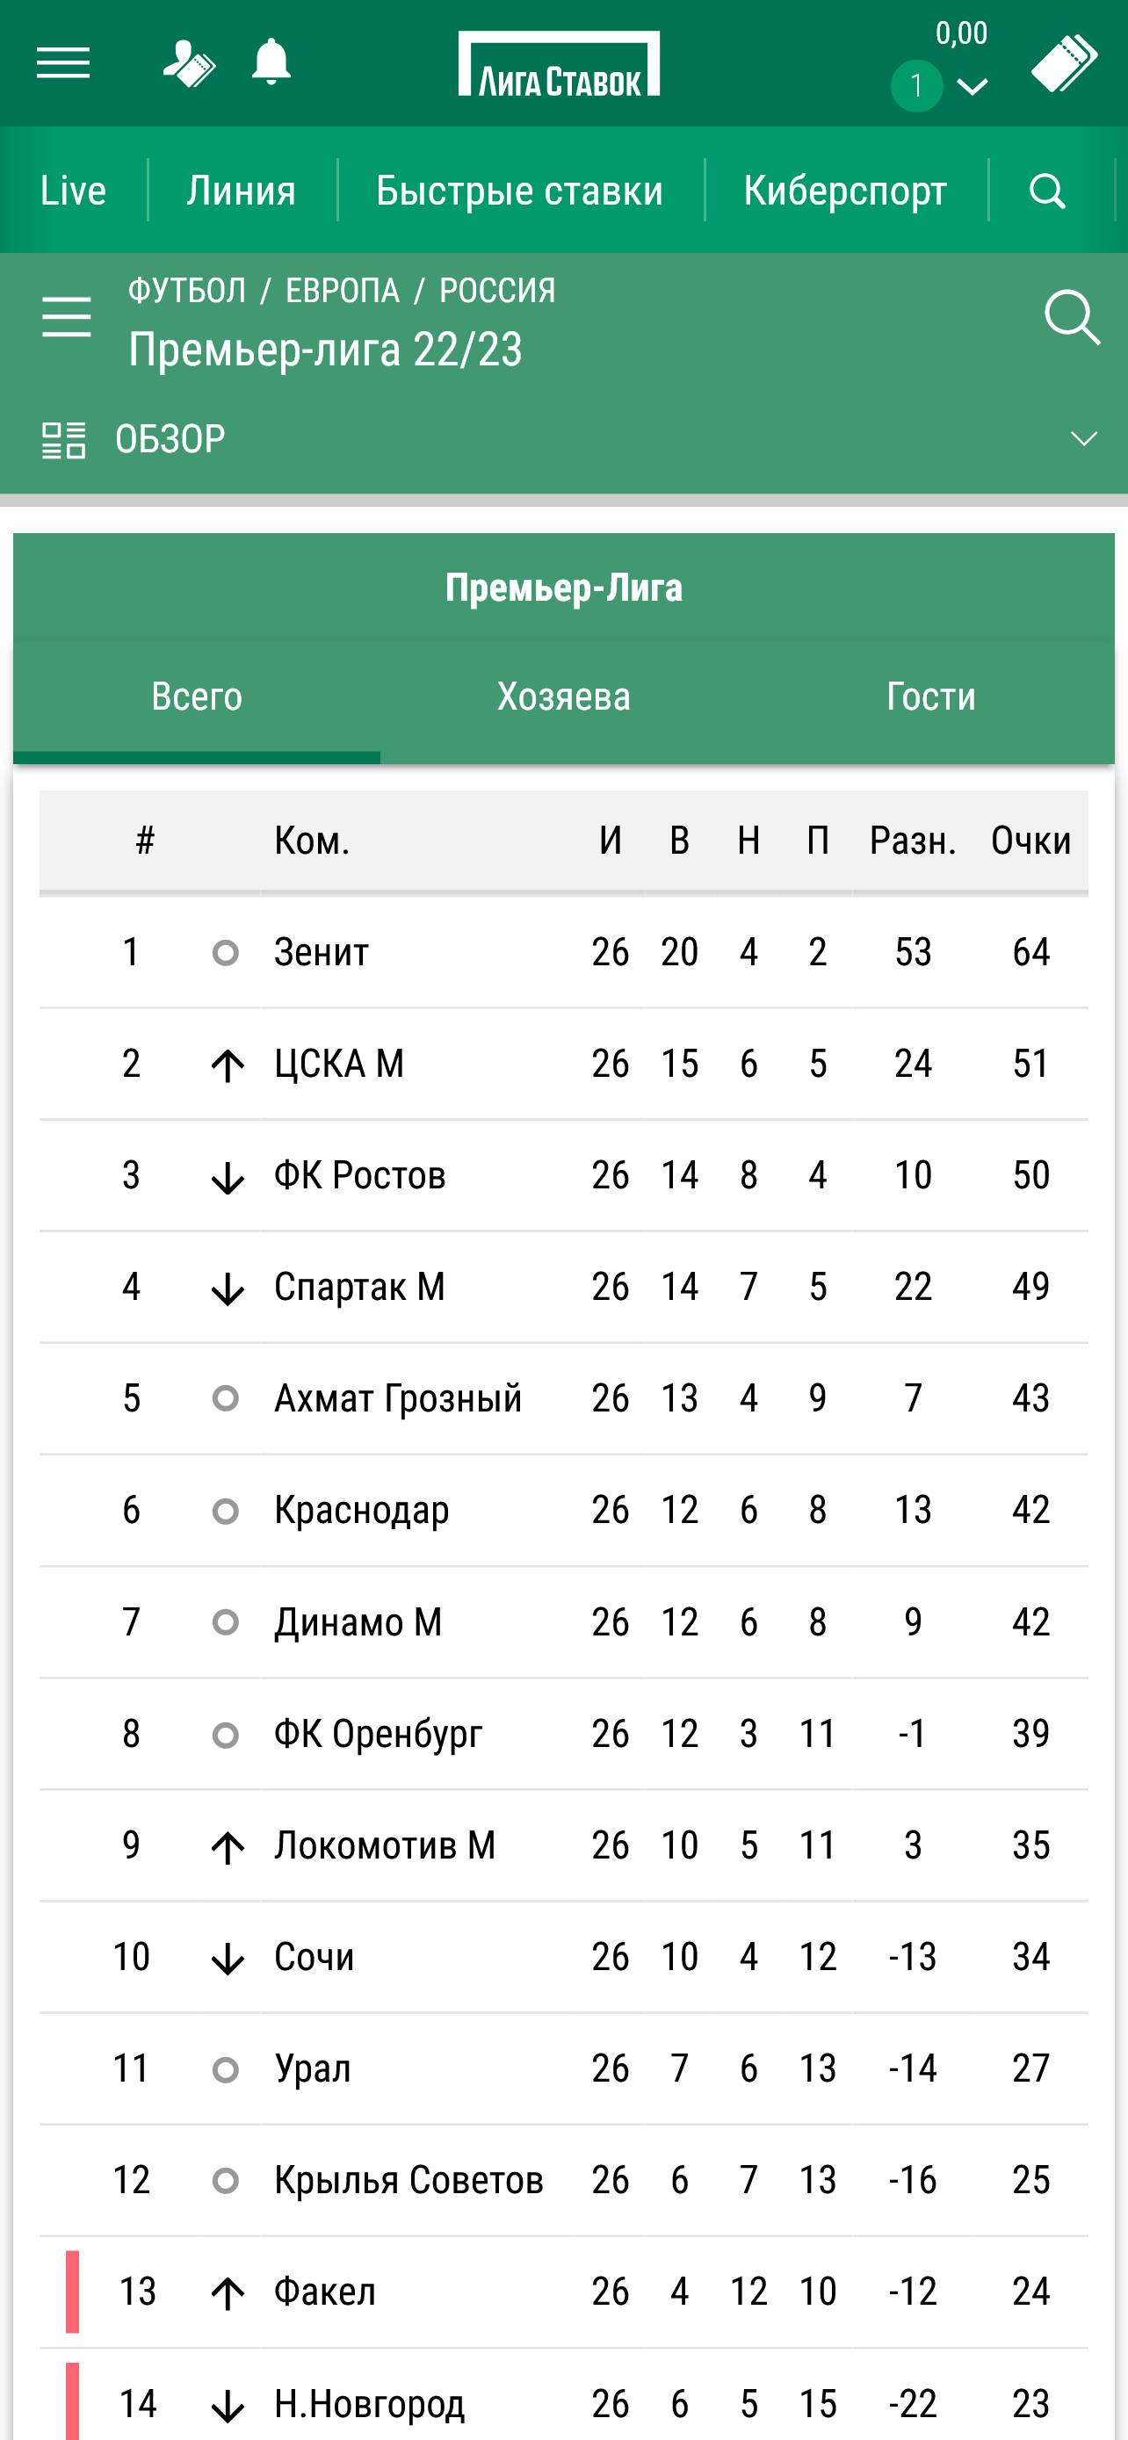
Task: Go to Быстрые ставки
Action: pos(519,191)
